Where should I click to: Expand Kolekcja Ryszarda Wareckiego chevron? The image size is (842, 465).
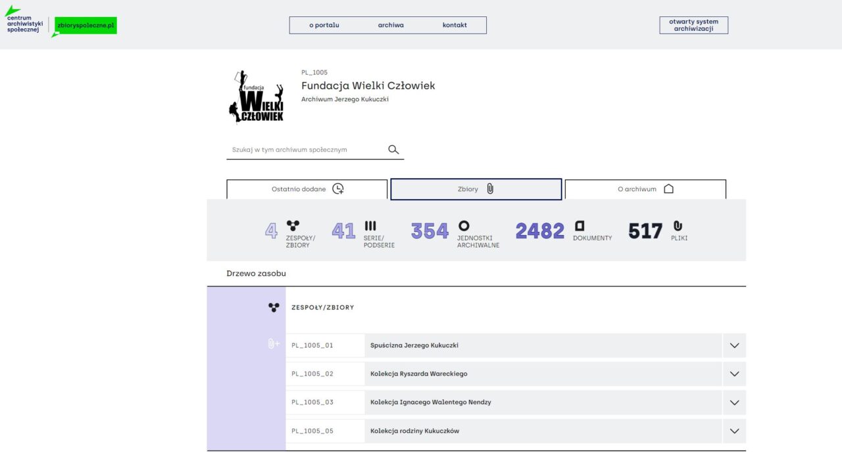click(x=734, y=374)
